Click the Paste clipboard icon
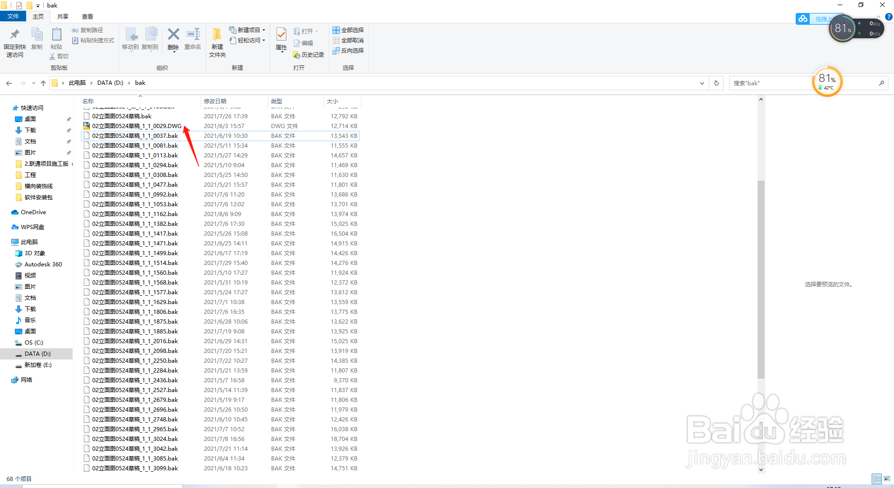 coord(56,34)
